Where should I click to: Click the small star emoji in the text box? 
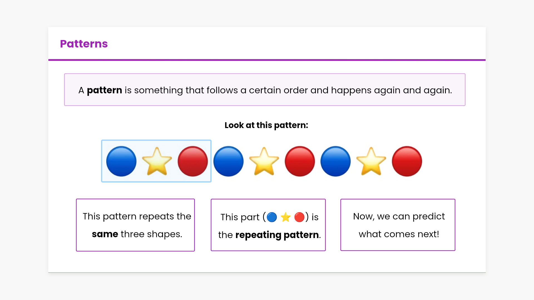(286, 217)
